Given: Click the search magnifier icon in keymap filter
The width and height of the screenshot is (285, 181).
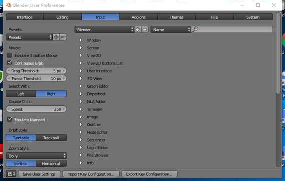Looking at the screenshot, I should coord(195,29).
